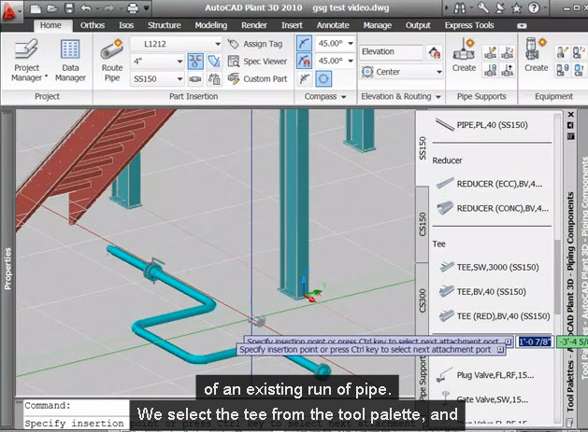
Task: Open the 4" pipe size dropdown
Action: tap(179, 61)
